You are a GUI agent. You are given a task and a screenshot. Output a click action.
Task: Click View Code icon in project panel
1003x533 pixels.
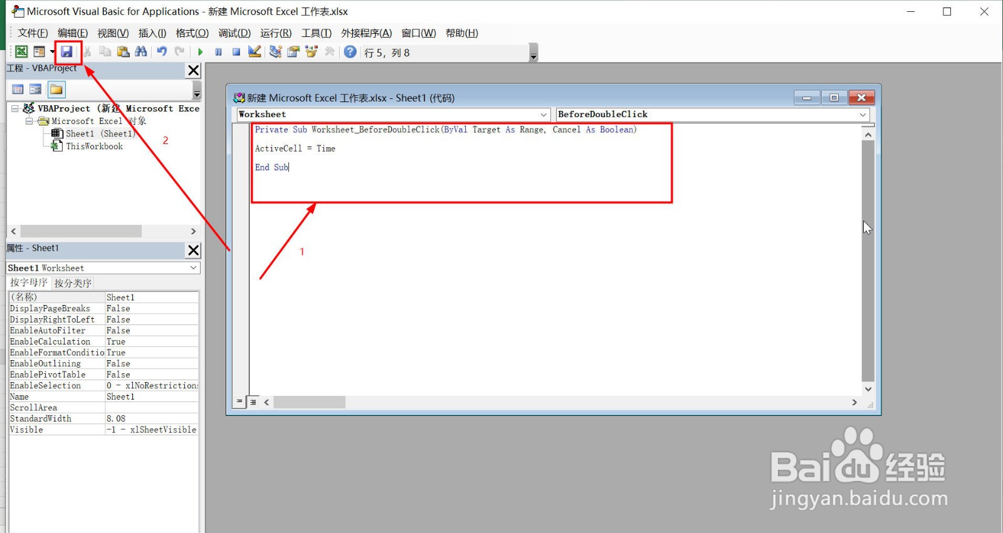18,89
